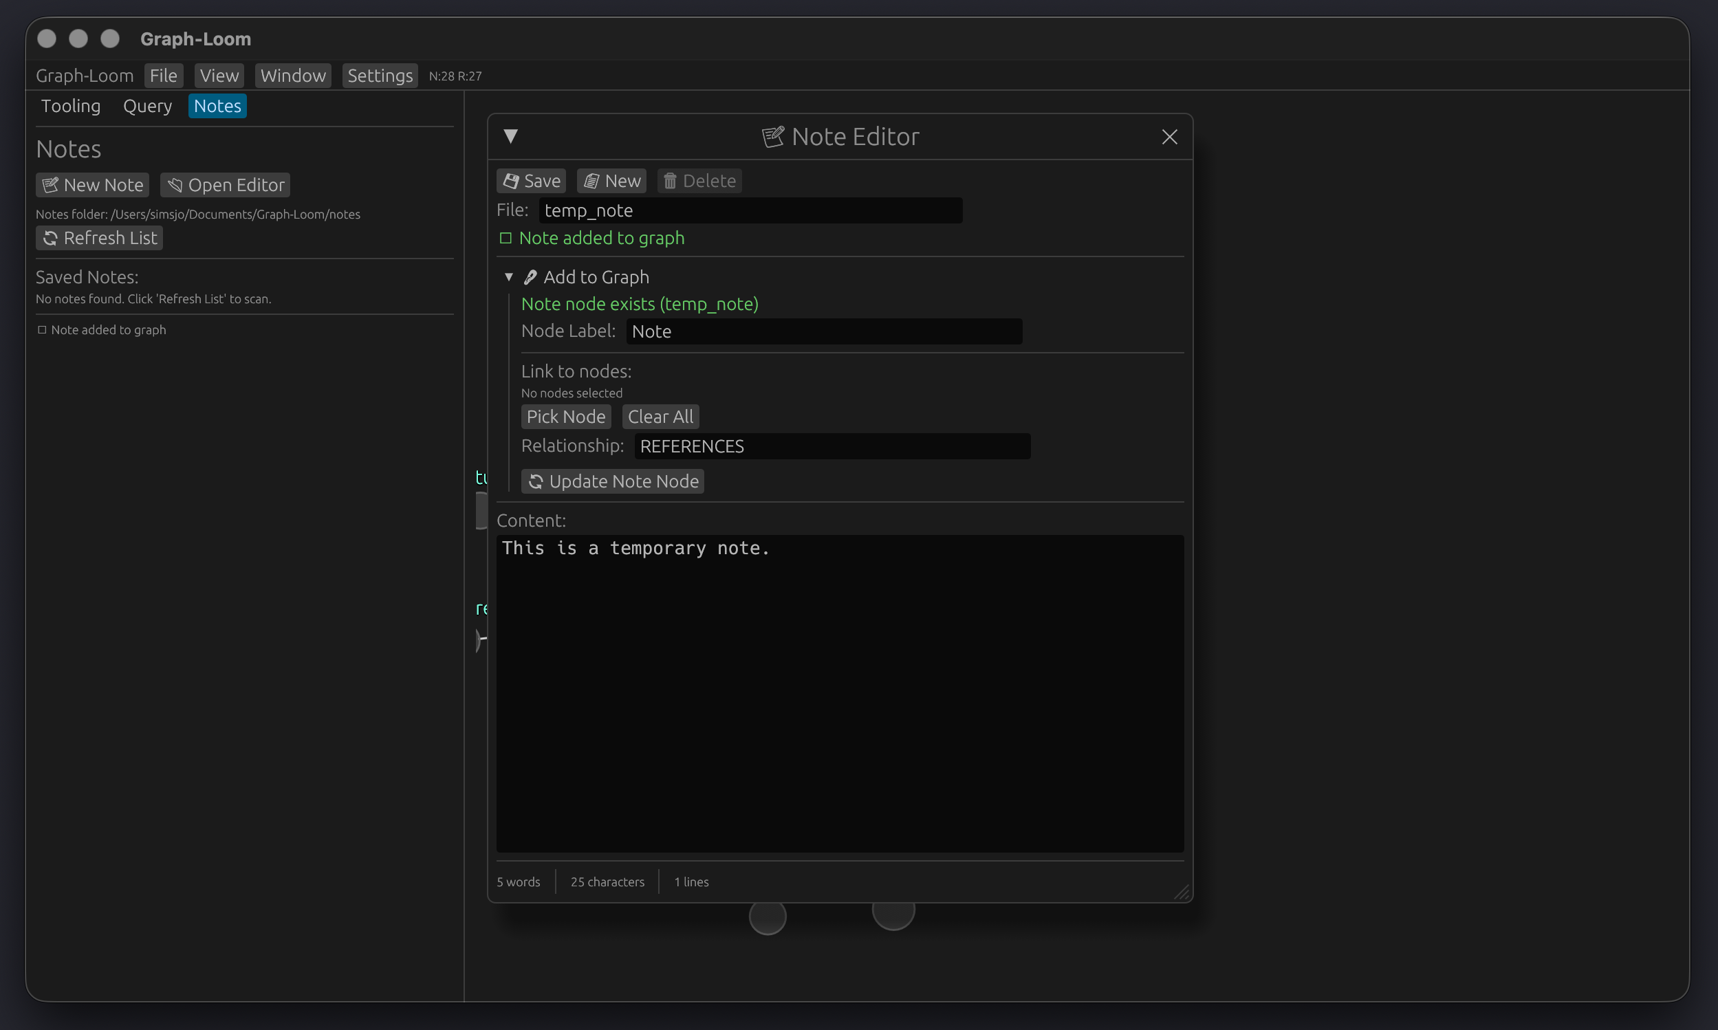Viewport: 1718px width, 1030px height.
Task: Click the New Note pencil icon
Action: [51, 185]
